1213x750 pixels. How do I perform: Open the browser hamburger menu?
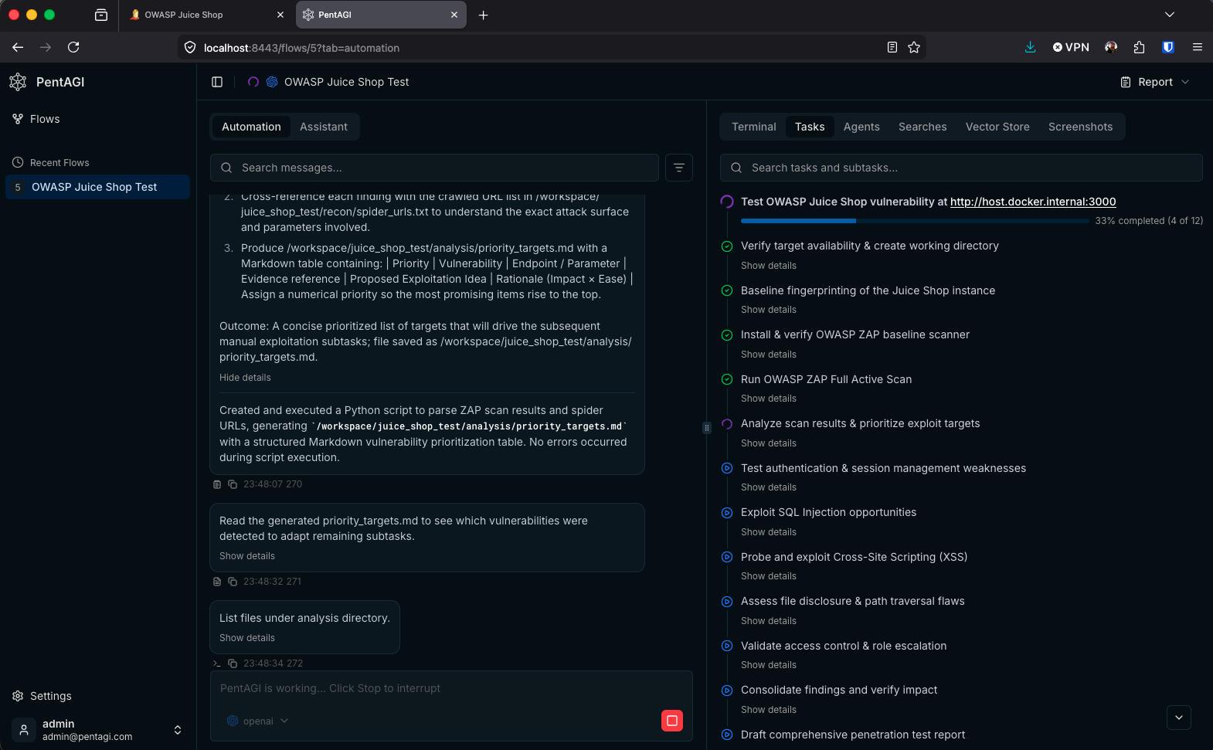click(x=1198, y=47)
